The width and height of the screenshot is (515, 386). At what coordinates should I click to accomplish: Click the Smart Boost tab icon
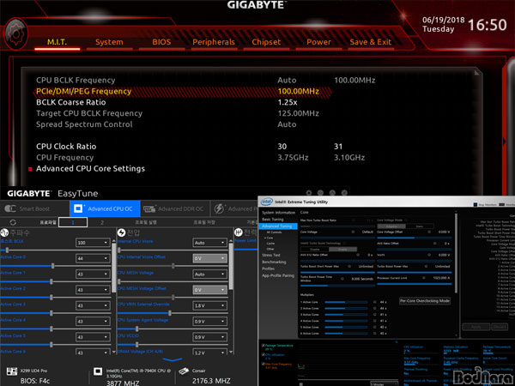click(x=9, y=208)
